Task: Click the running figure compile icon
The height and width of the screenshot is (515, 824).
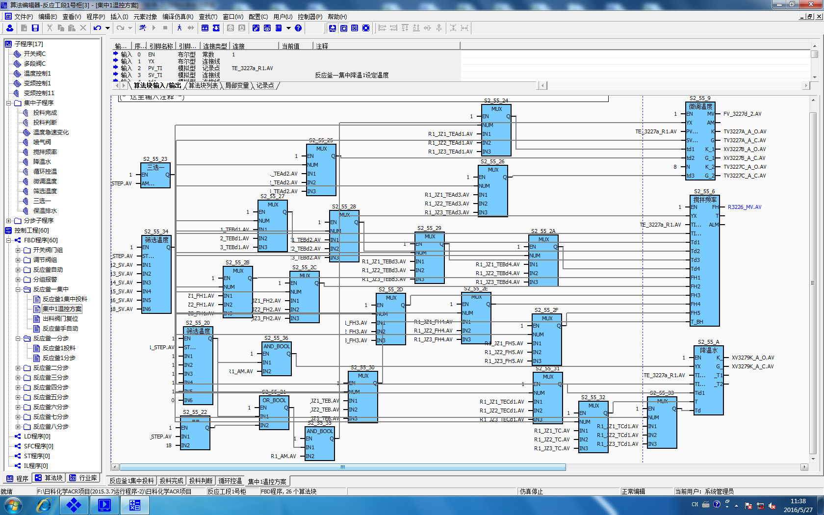Action: pyautogui.click(x=143, y=28)
